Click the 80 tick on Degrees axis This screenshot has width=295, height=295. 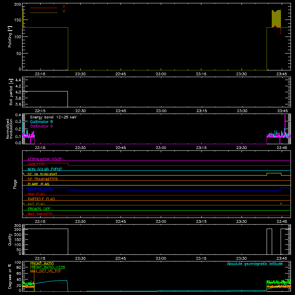(19, 267)
